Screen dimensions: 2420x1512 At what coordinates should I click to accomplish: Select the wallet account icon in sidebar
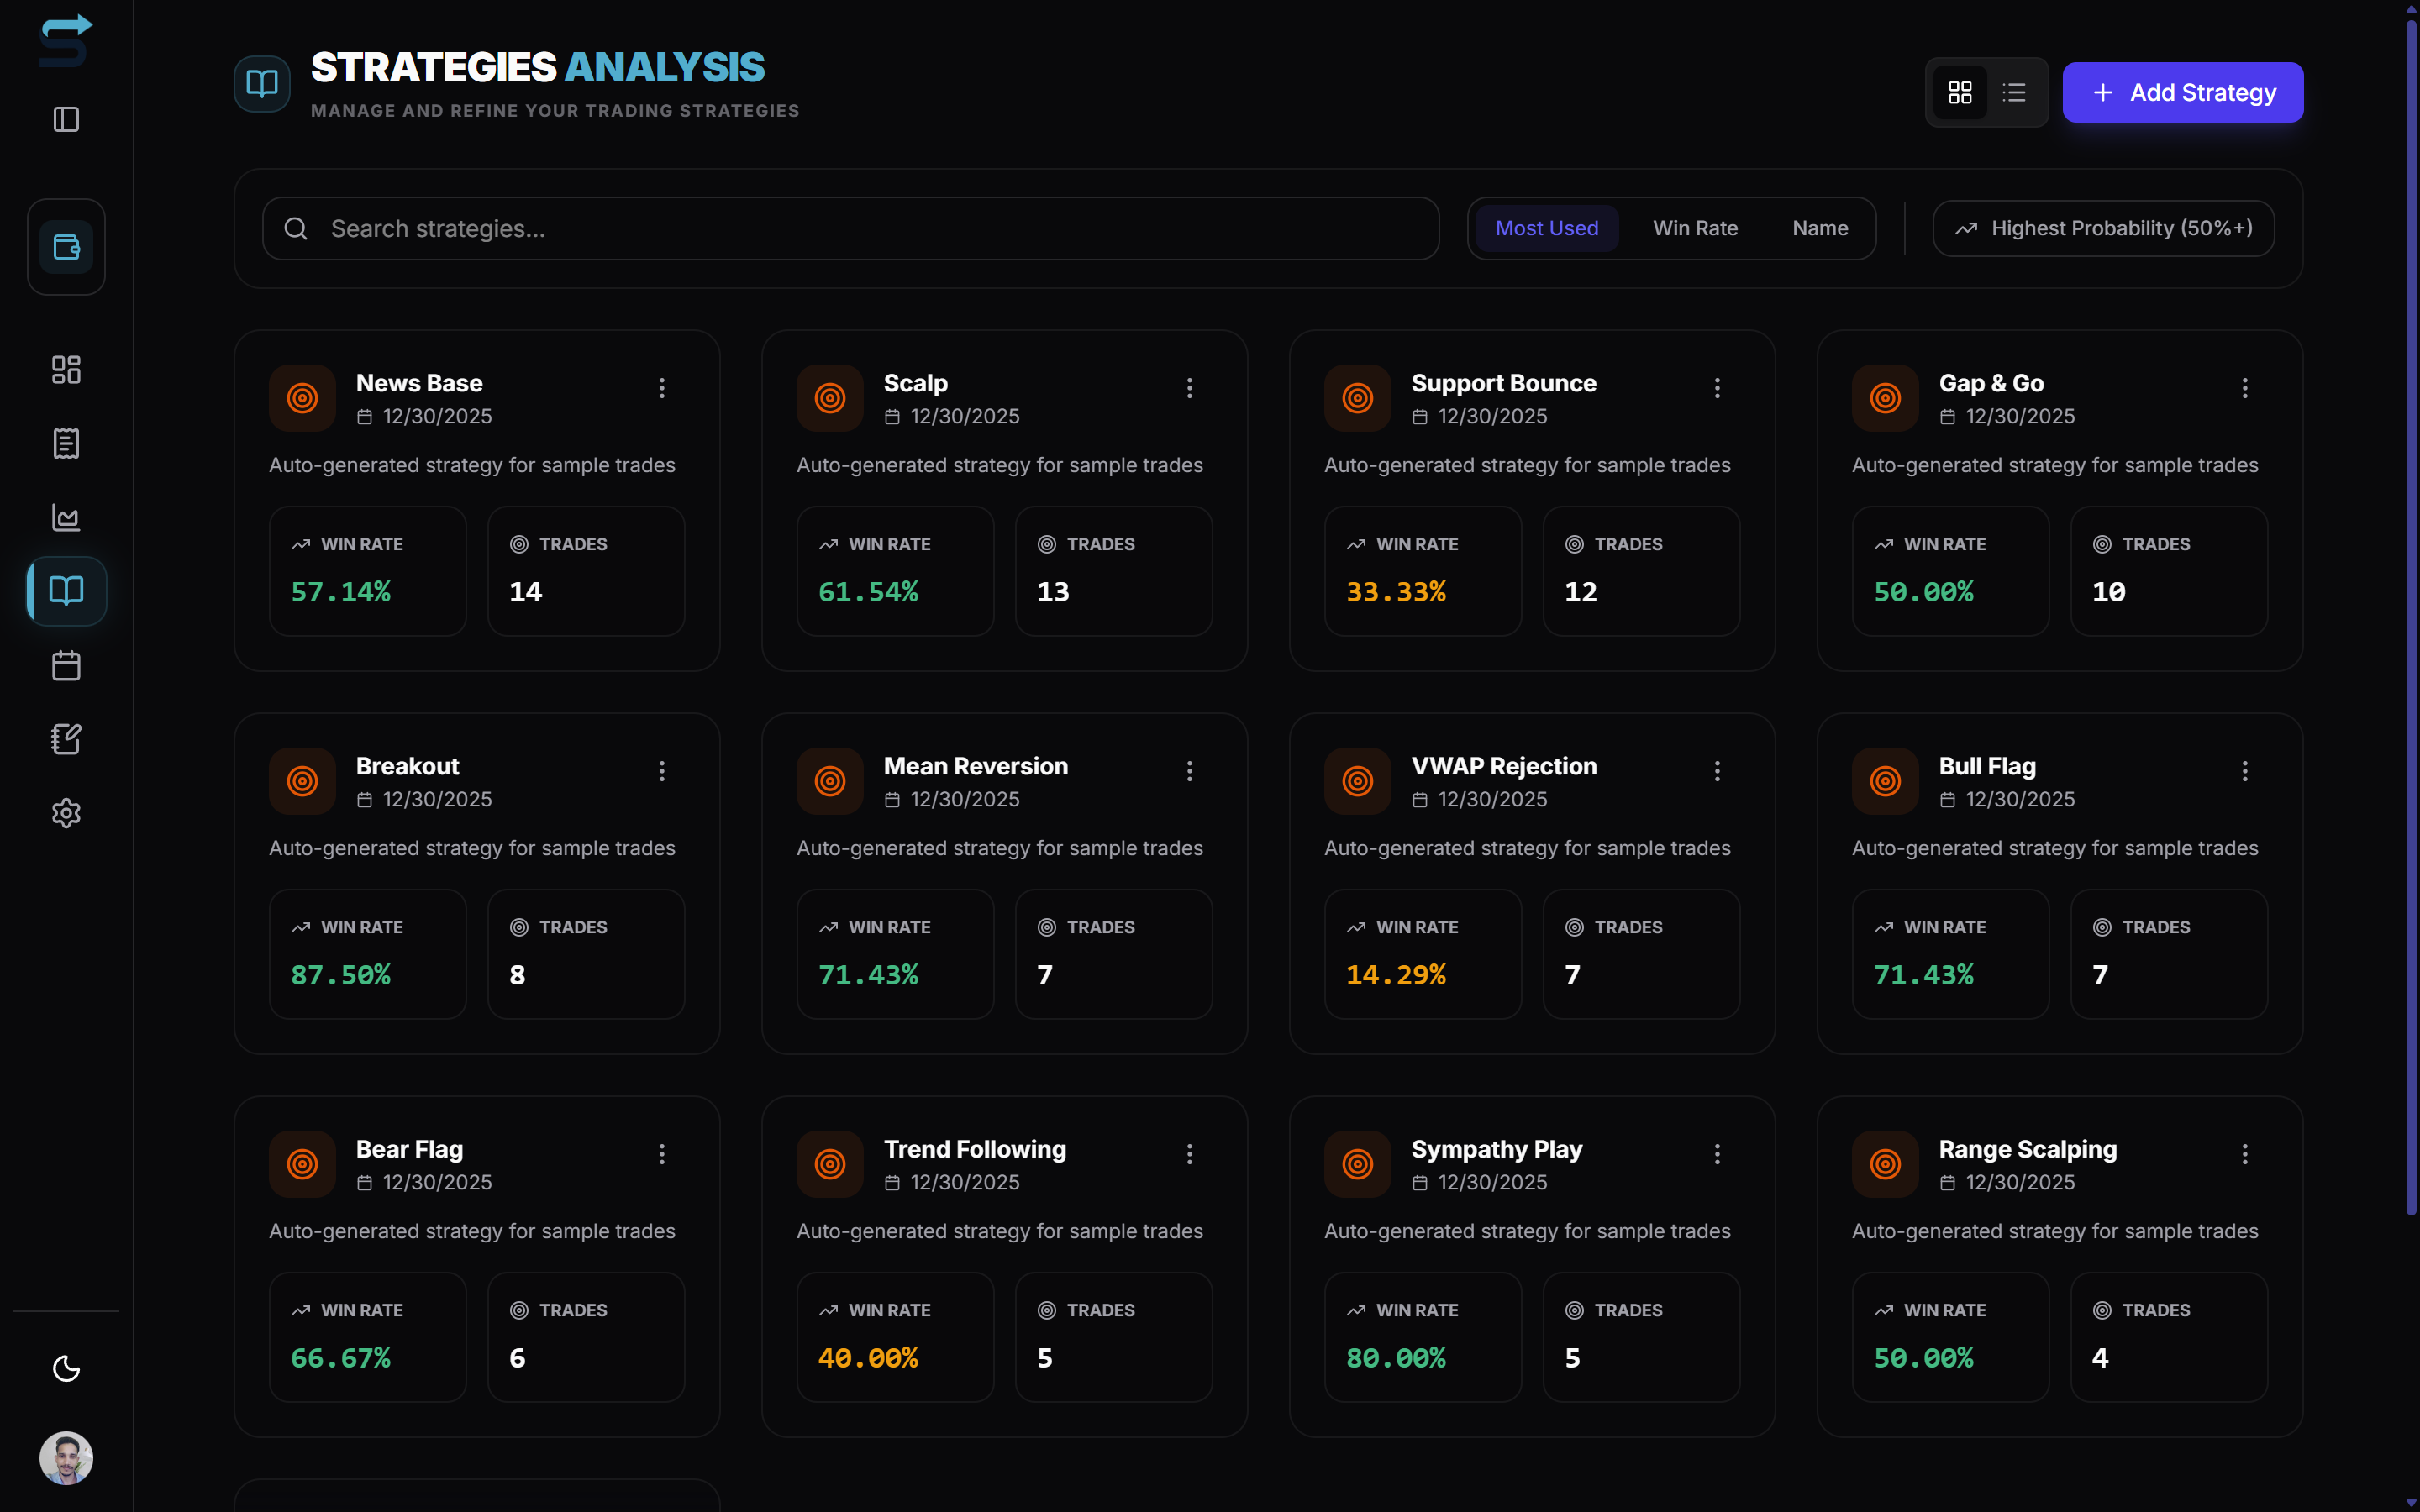[66, 246]
